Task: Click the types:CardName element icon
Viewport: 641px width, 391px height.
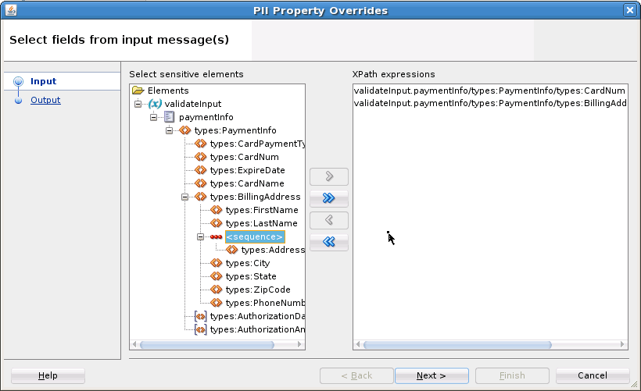Action: point(200,183)
